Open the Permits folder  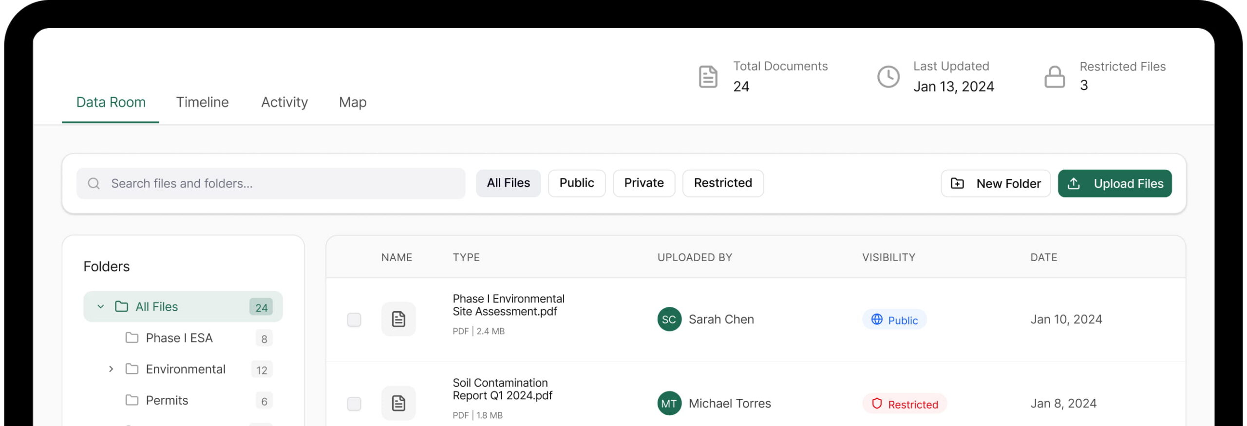tap(167, 400)
